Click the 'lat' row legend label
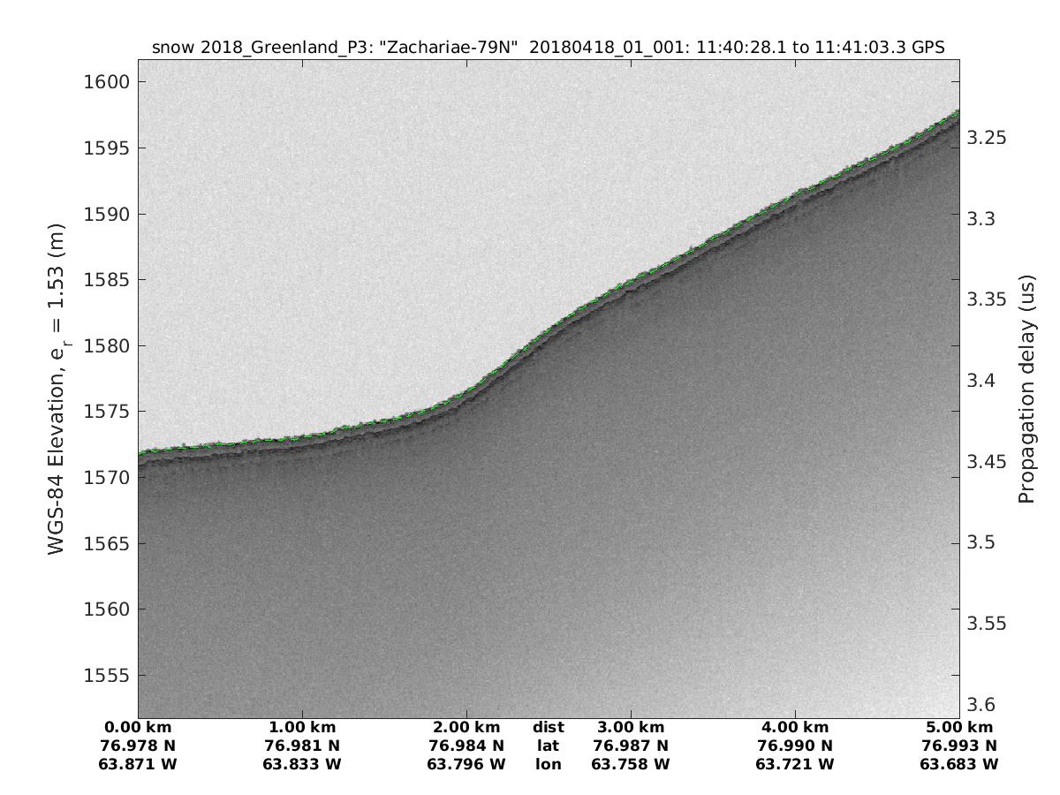The image size is (1060, 795). pos(548,746)
